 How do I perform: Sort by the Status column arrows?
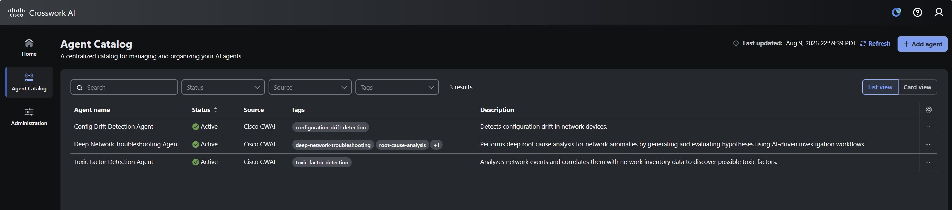215,110
